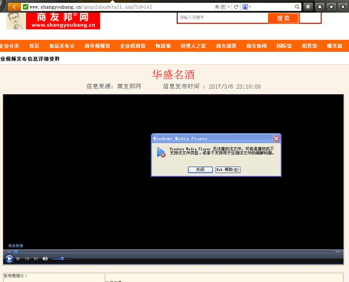Open the 企业分类 navigation item
This screenshot has width=349, height=282.
click(10, 46)
